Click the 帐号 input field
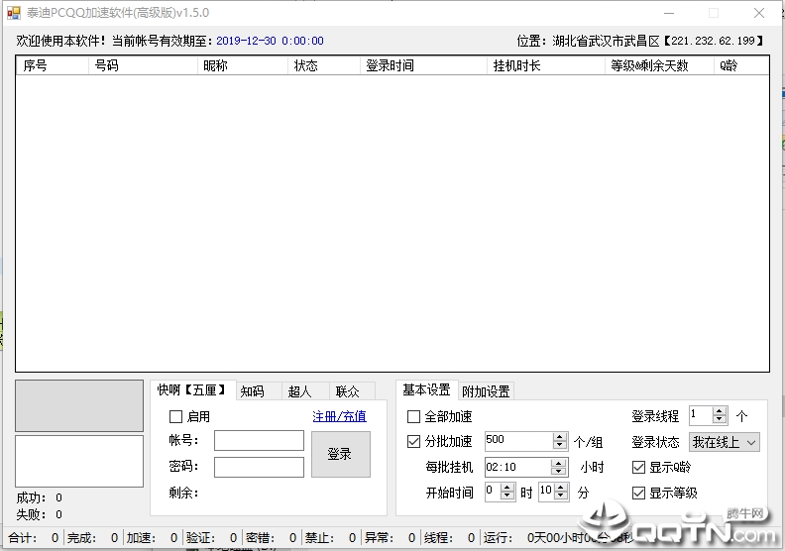The image size is (785, 551). coord(259,441)
